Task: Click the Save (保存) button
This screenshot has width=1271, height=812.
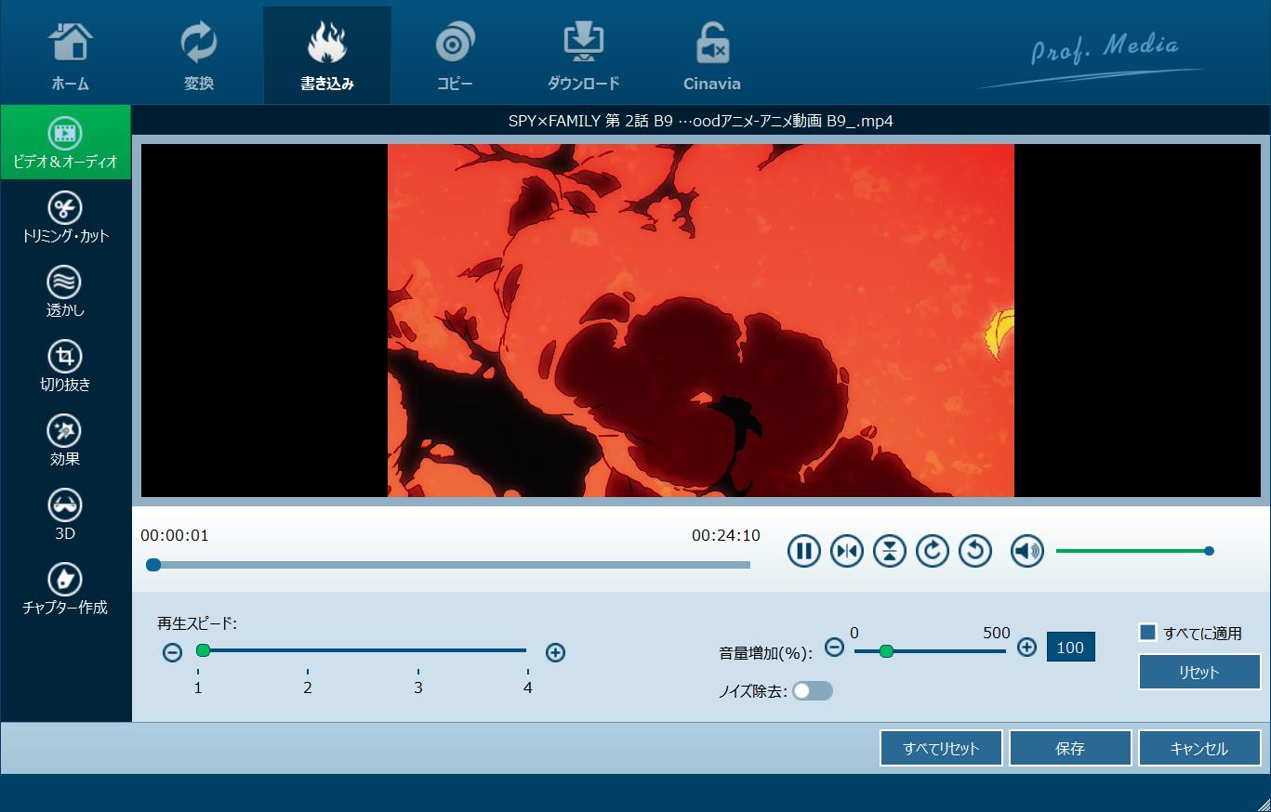Action: point(1070,748)
